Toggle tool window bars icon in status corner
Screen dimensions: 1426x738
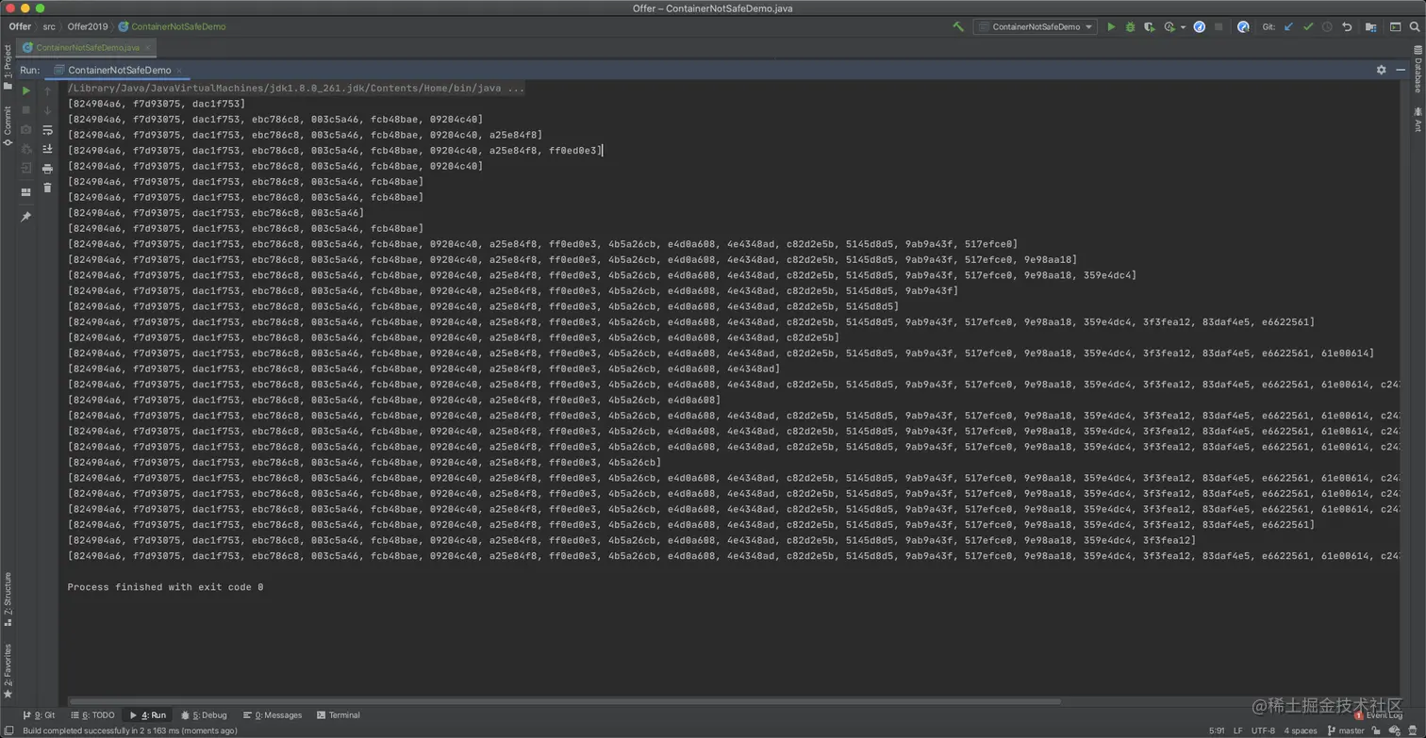point(8,730)
